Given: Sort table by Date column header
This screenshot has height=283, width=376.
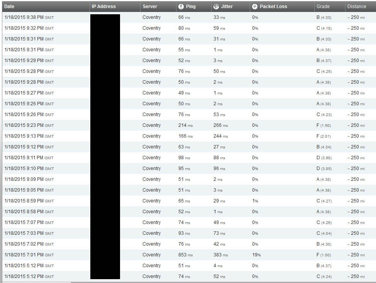Looking at the screenshot, I should [x=9, y=7].
